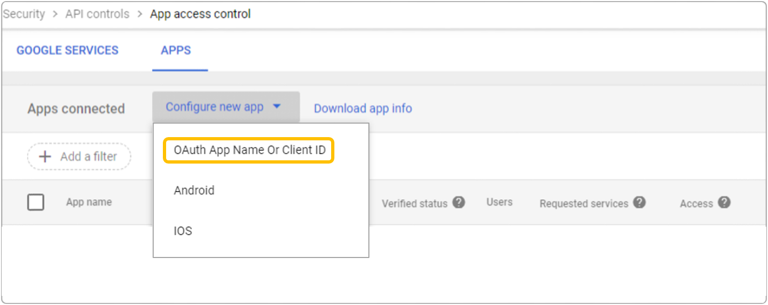The height and width of the screenshot is (305, 768).
Task: Click the Users column header
Action: point(499,202)
